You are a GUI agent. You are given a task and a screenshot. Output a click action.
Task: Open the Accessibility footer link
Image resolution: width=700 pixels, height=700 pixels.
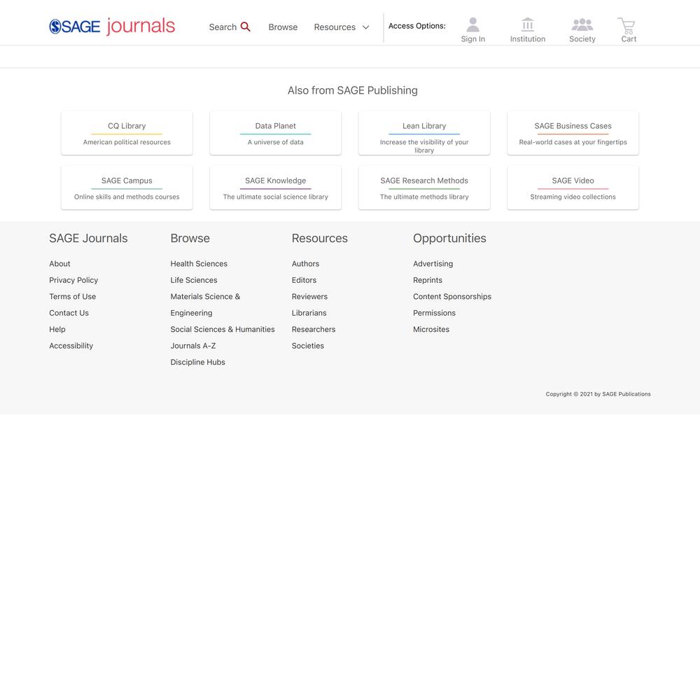[71, 346]
